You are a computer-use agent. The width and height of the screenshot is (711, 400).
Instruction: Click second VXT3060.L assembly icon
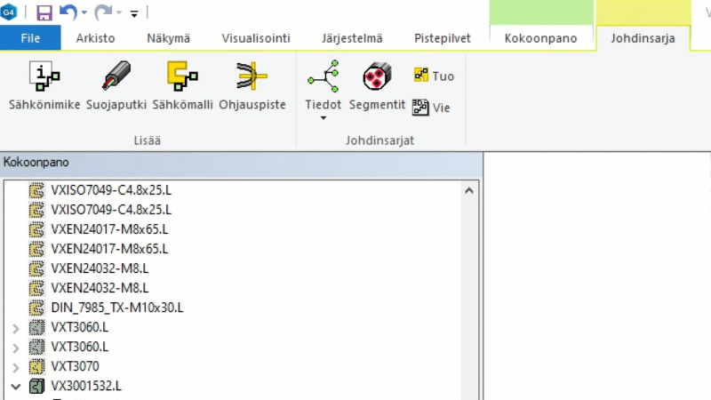coord(36,347)
